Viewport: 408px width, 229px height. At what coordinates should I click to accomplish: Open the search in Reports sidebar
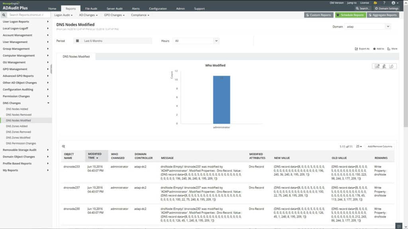pyautogui.click(x=3, y=15)
